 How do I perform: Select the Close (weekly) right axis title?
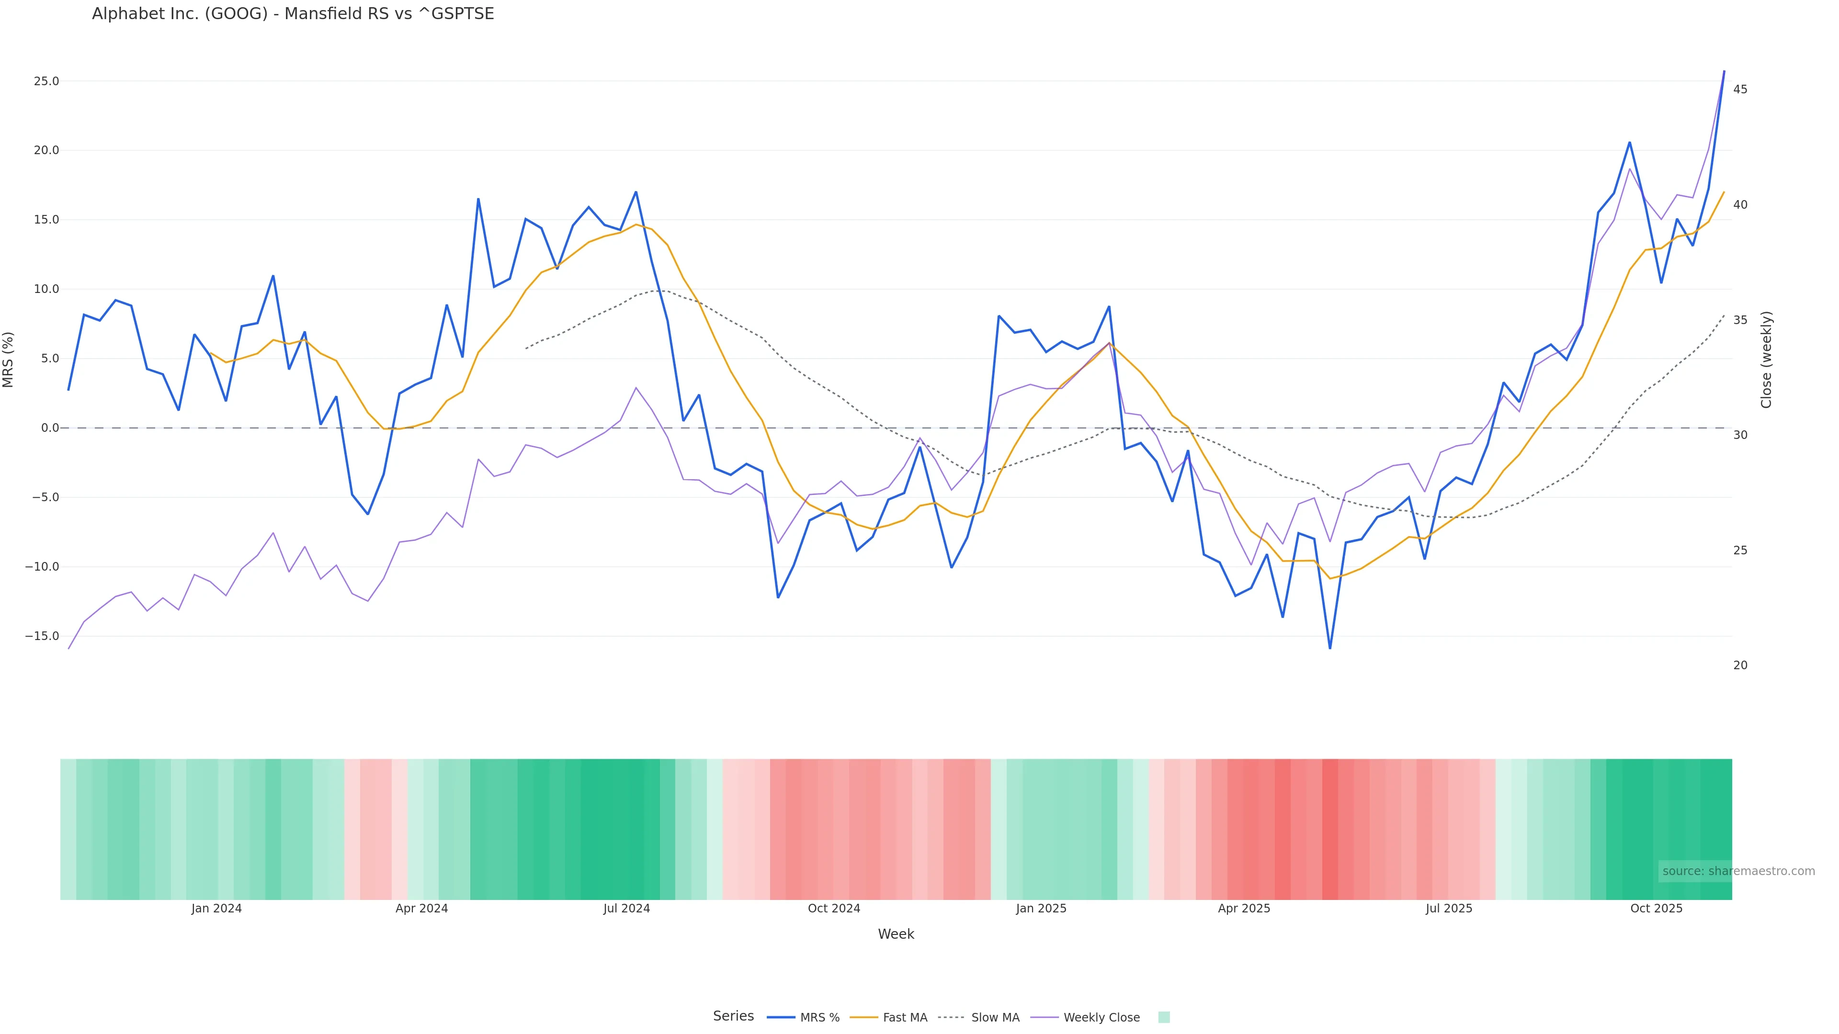[x=1766, y=359]
